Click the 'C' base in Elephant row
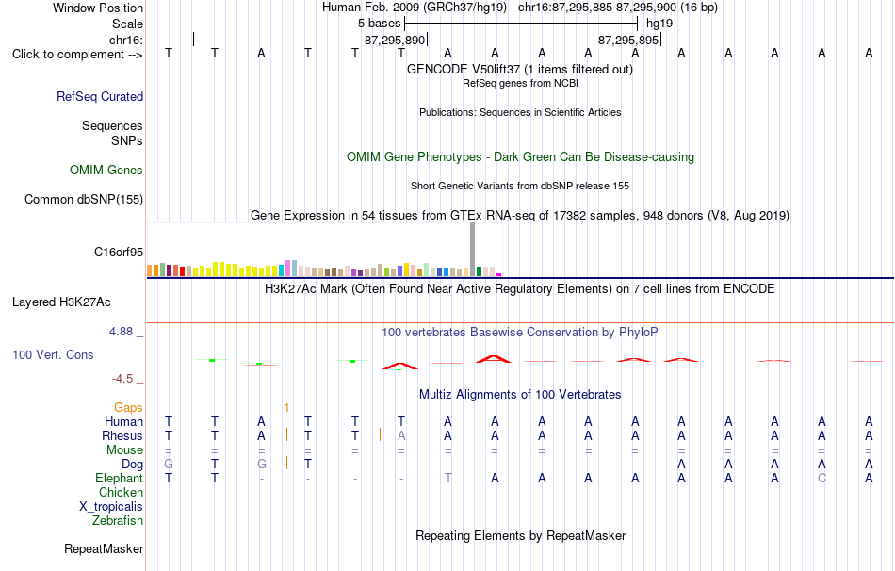The width and height of the screenshot is (895, 571). 822,478
